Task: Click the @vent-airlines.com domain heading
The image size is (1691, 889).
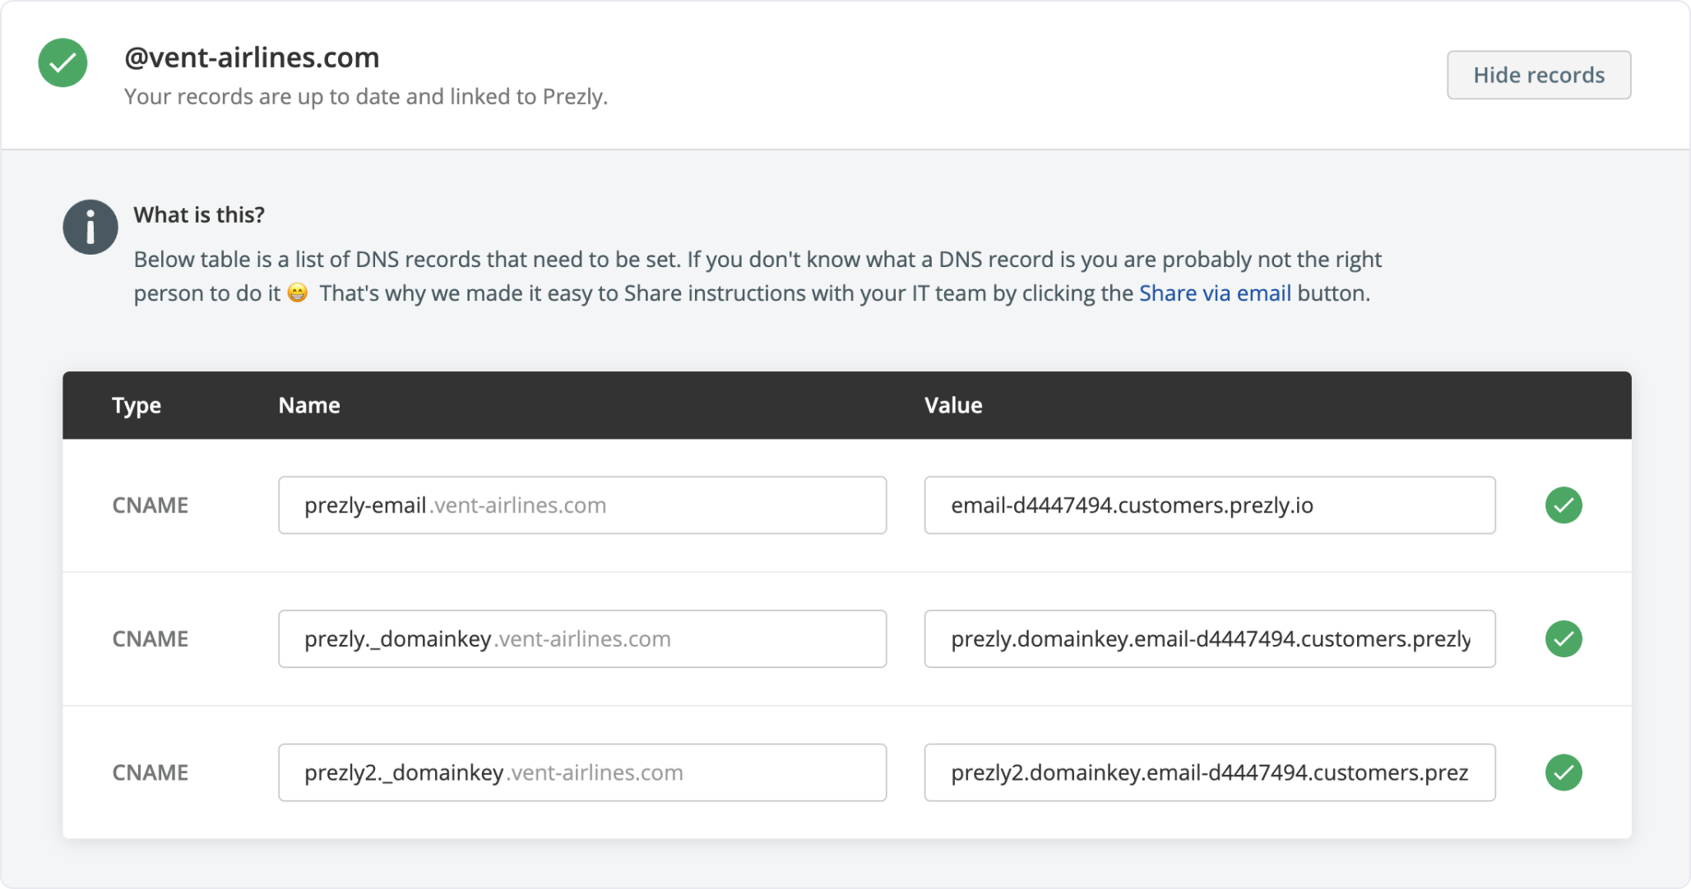Action: click(x=252, y=58)
